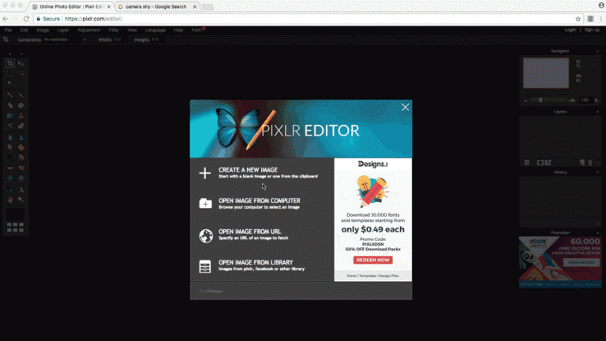Click the Navigator preview thumbnail
Screen dimensions: 606x341
click(x=546, y=73)
